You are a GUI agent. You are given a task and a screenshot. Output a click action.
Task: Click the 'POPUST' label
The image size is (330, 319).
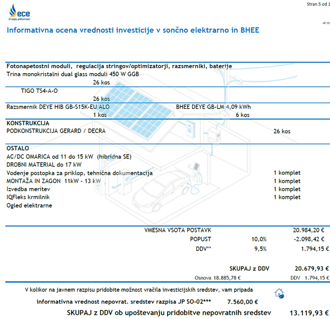point(201,239)
